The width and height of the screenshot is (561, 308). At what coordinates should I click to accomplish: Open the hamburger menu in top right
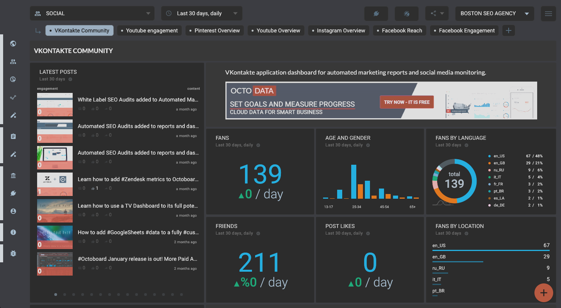click(548, 13)
